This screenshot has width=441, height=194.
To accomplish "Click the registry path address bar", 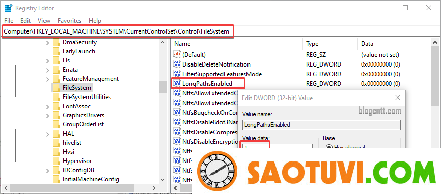I will 220,31.
